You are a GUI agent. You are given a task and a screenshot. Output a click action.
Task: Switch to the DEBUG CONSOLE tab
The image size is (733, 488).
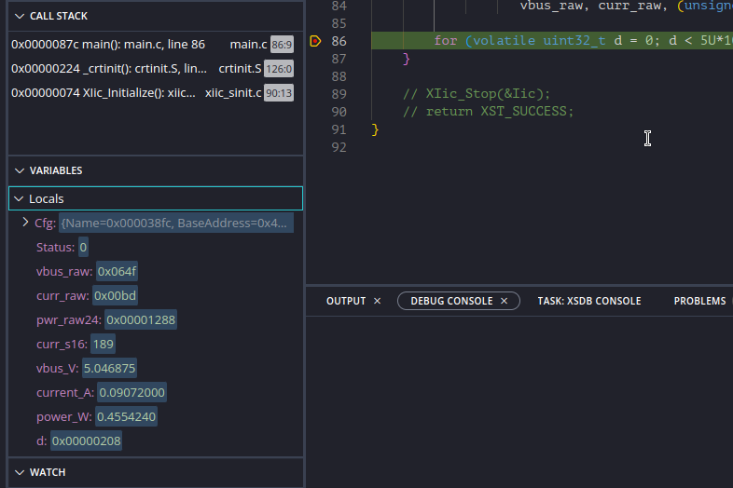451,301
